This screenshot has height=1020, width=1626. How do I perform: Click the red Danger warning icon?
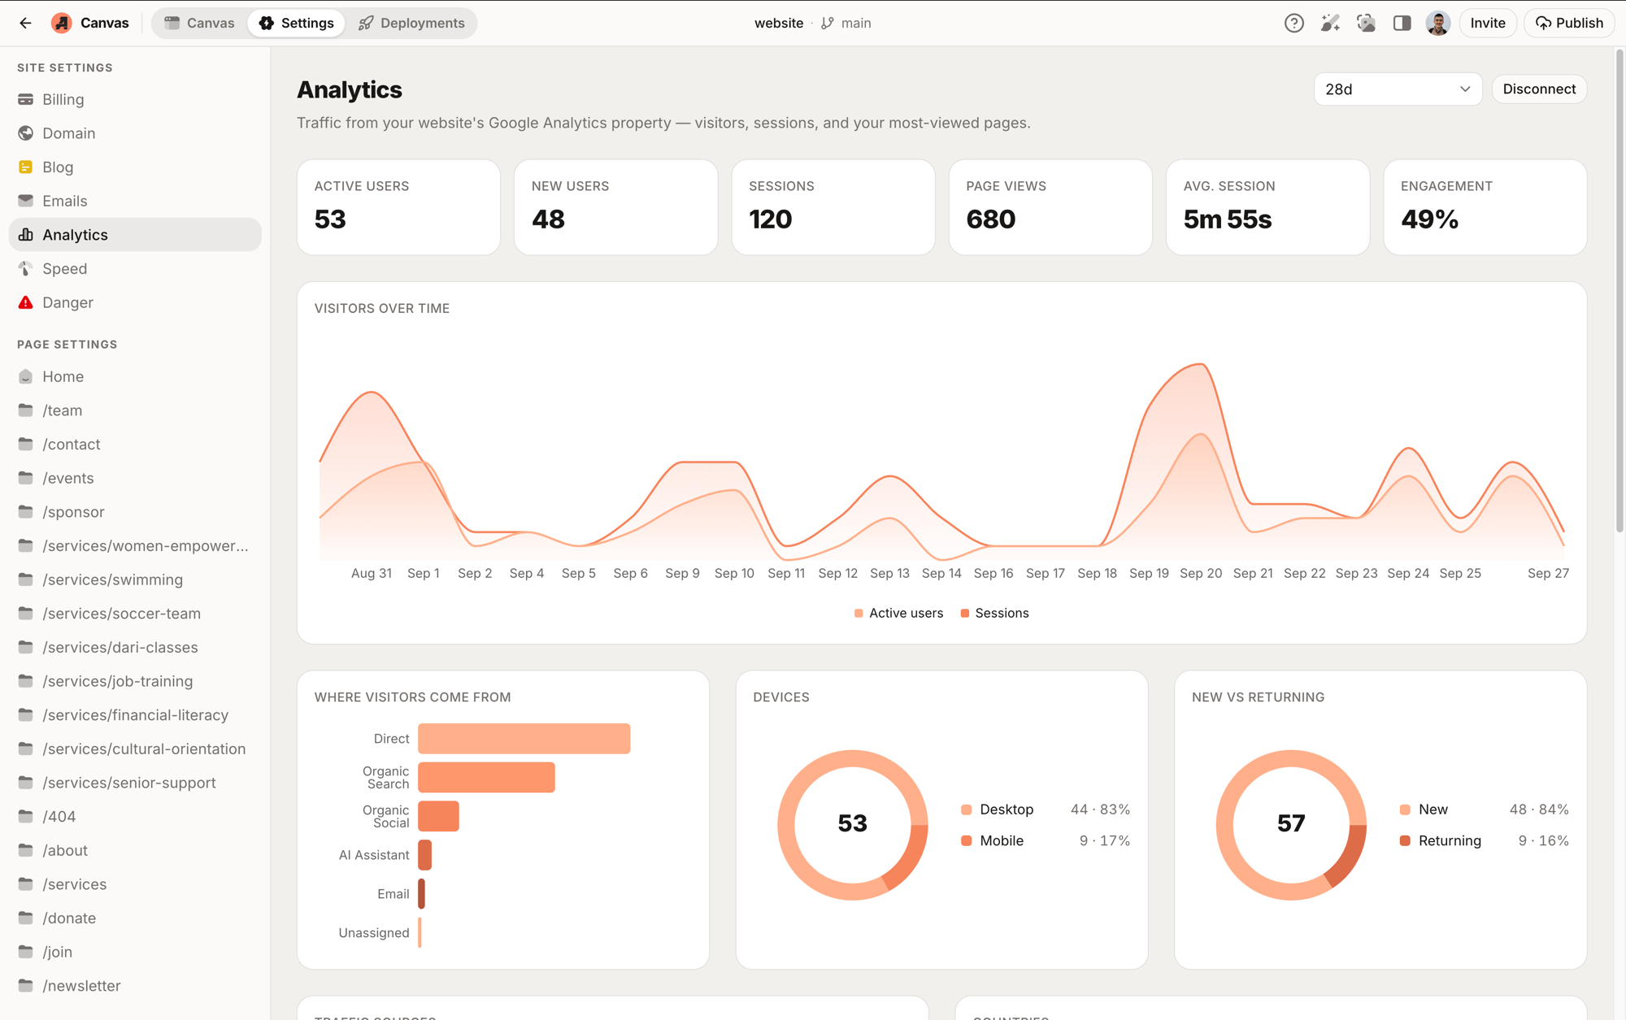pos(26,302)
